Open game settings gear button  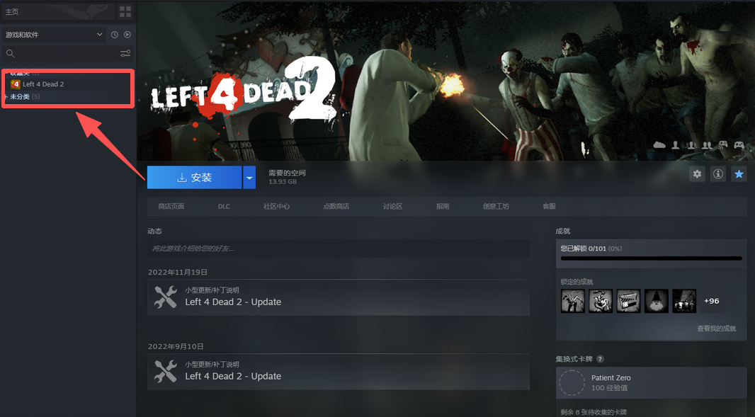click(697, 174)
